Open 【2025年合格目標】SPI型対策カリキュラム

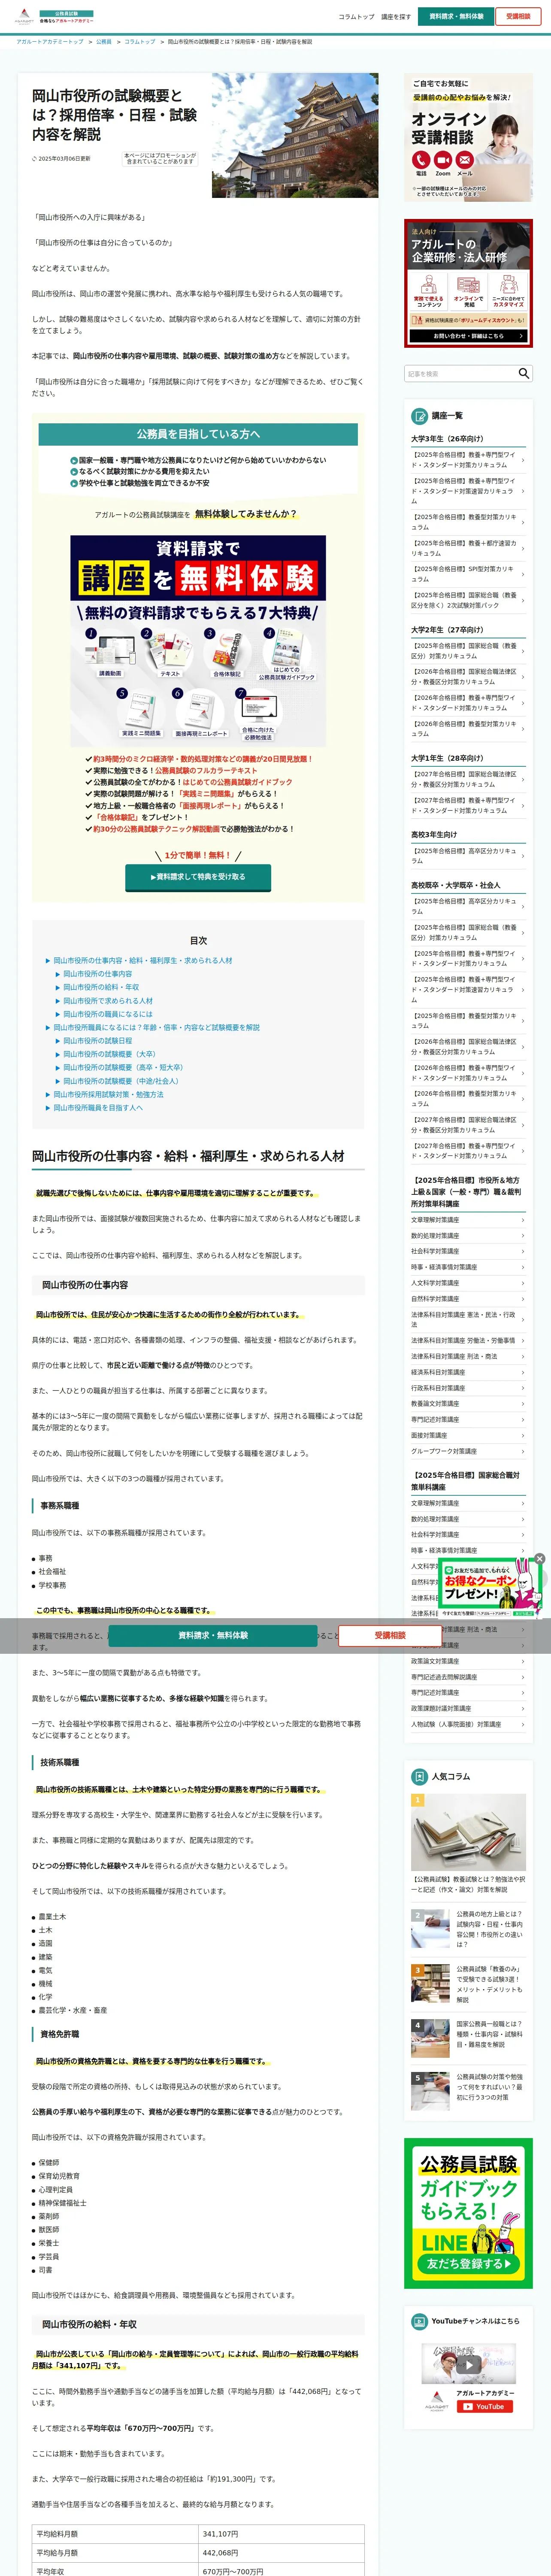coord(468,574)
